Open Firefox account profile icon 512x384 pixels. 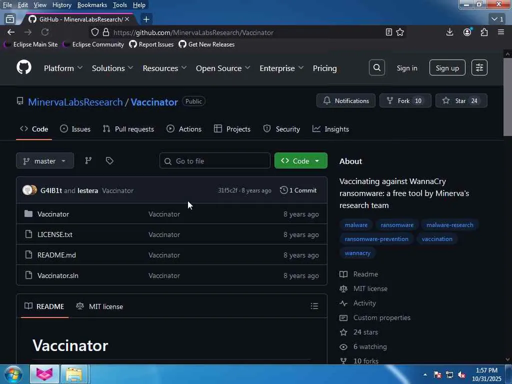pos(467,32)
